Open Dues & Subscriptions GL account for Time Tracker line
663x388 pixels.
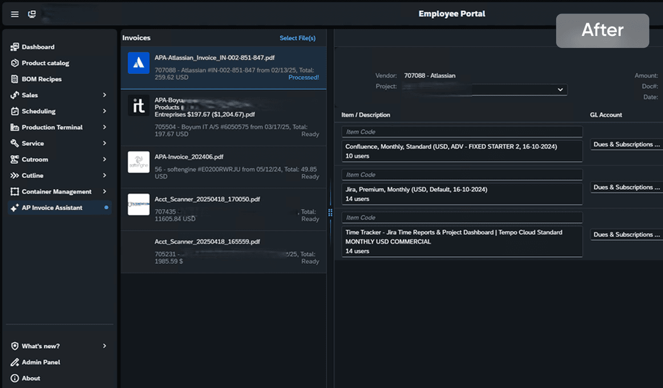(x=626, y=234)
